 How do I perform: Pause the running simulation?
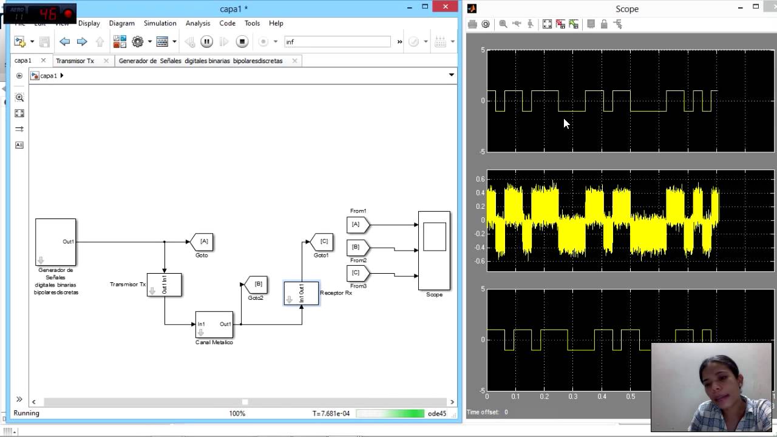[206, 42]
